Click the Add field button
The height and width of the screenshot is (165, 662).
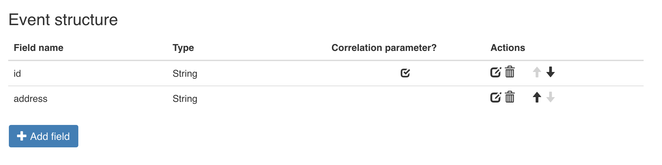click(44, 136)
